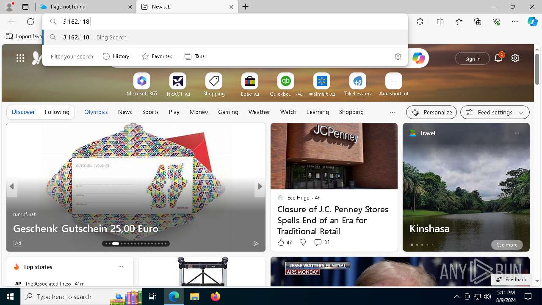Image resolution: width=542 pixels, height=305 pixels.
Task: Open Task View on taskbar
Action: point(152,297)
